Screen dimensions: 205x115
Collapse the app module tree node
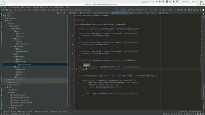coord(4,16)
